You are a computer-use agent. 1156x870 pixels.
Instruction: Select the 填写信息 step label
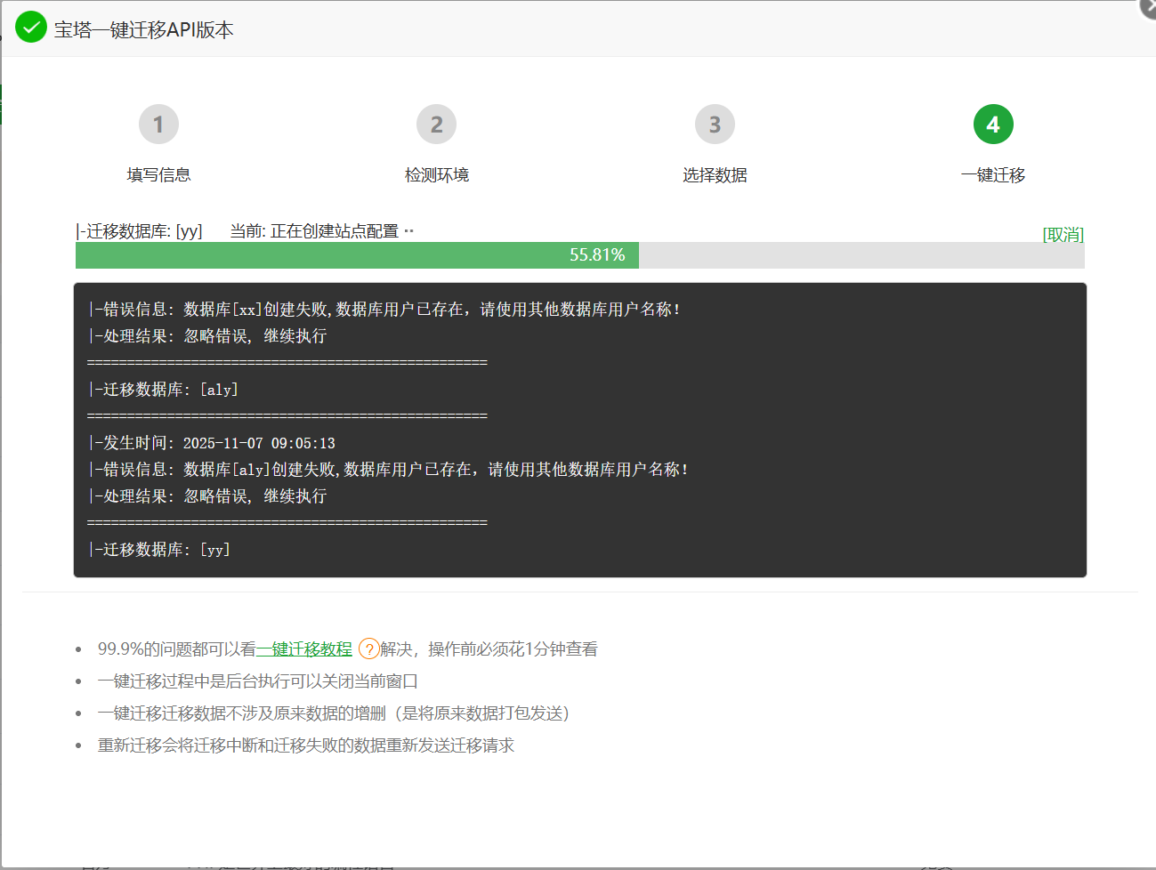click(x=158, y=174)
